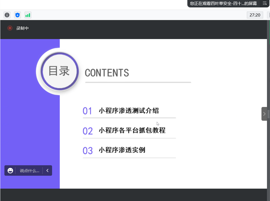Click the purple "01" section number

pyautogui.click(x=87, y=111)
